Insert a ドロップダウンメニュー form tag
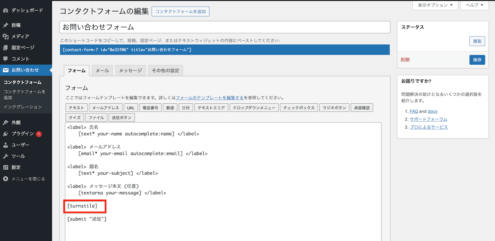 254,108
